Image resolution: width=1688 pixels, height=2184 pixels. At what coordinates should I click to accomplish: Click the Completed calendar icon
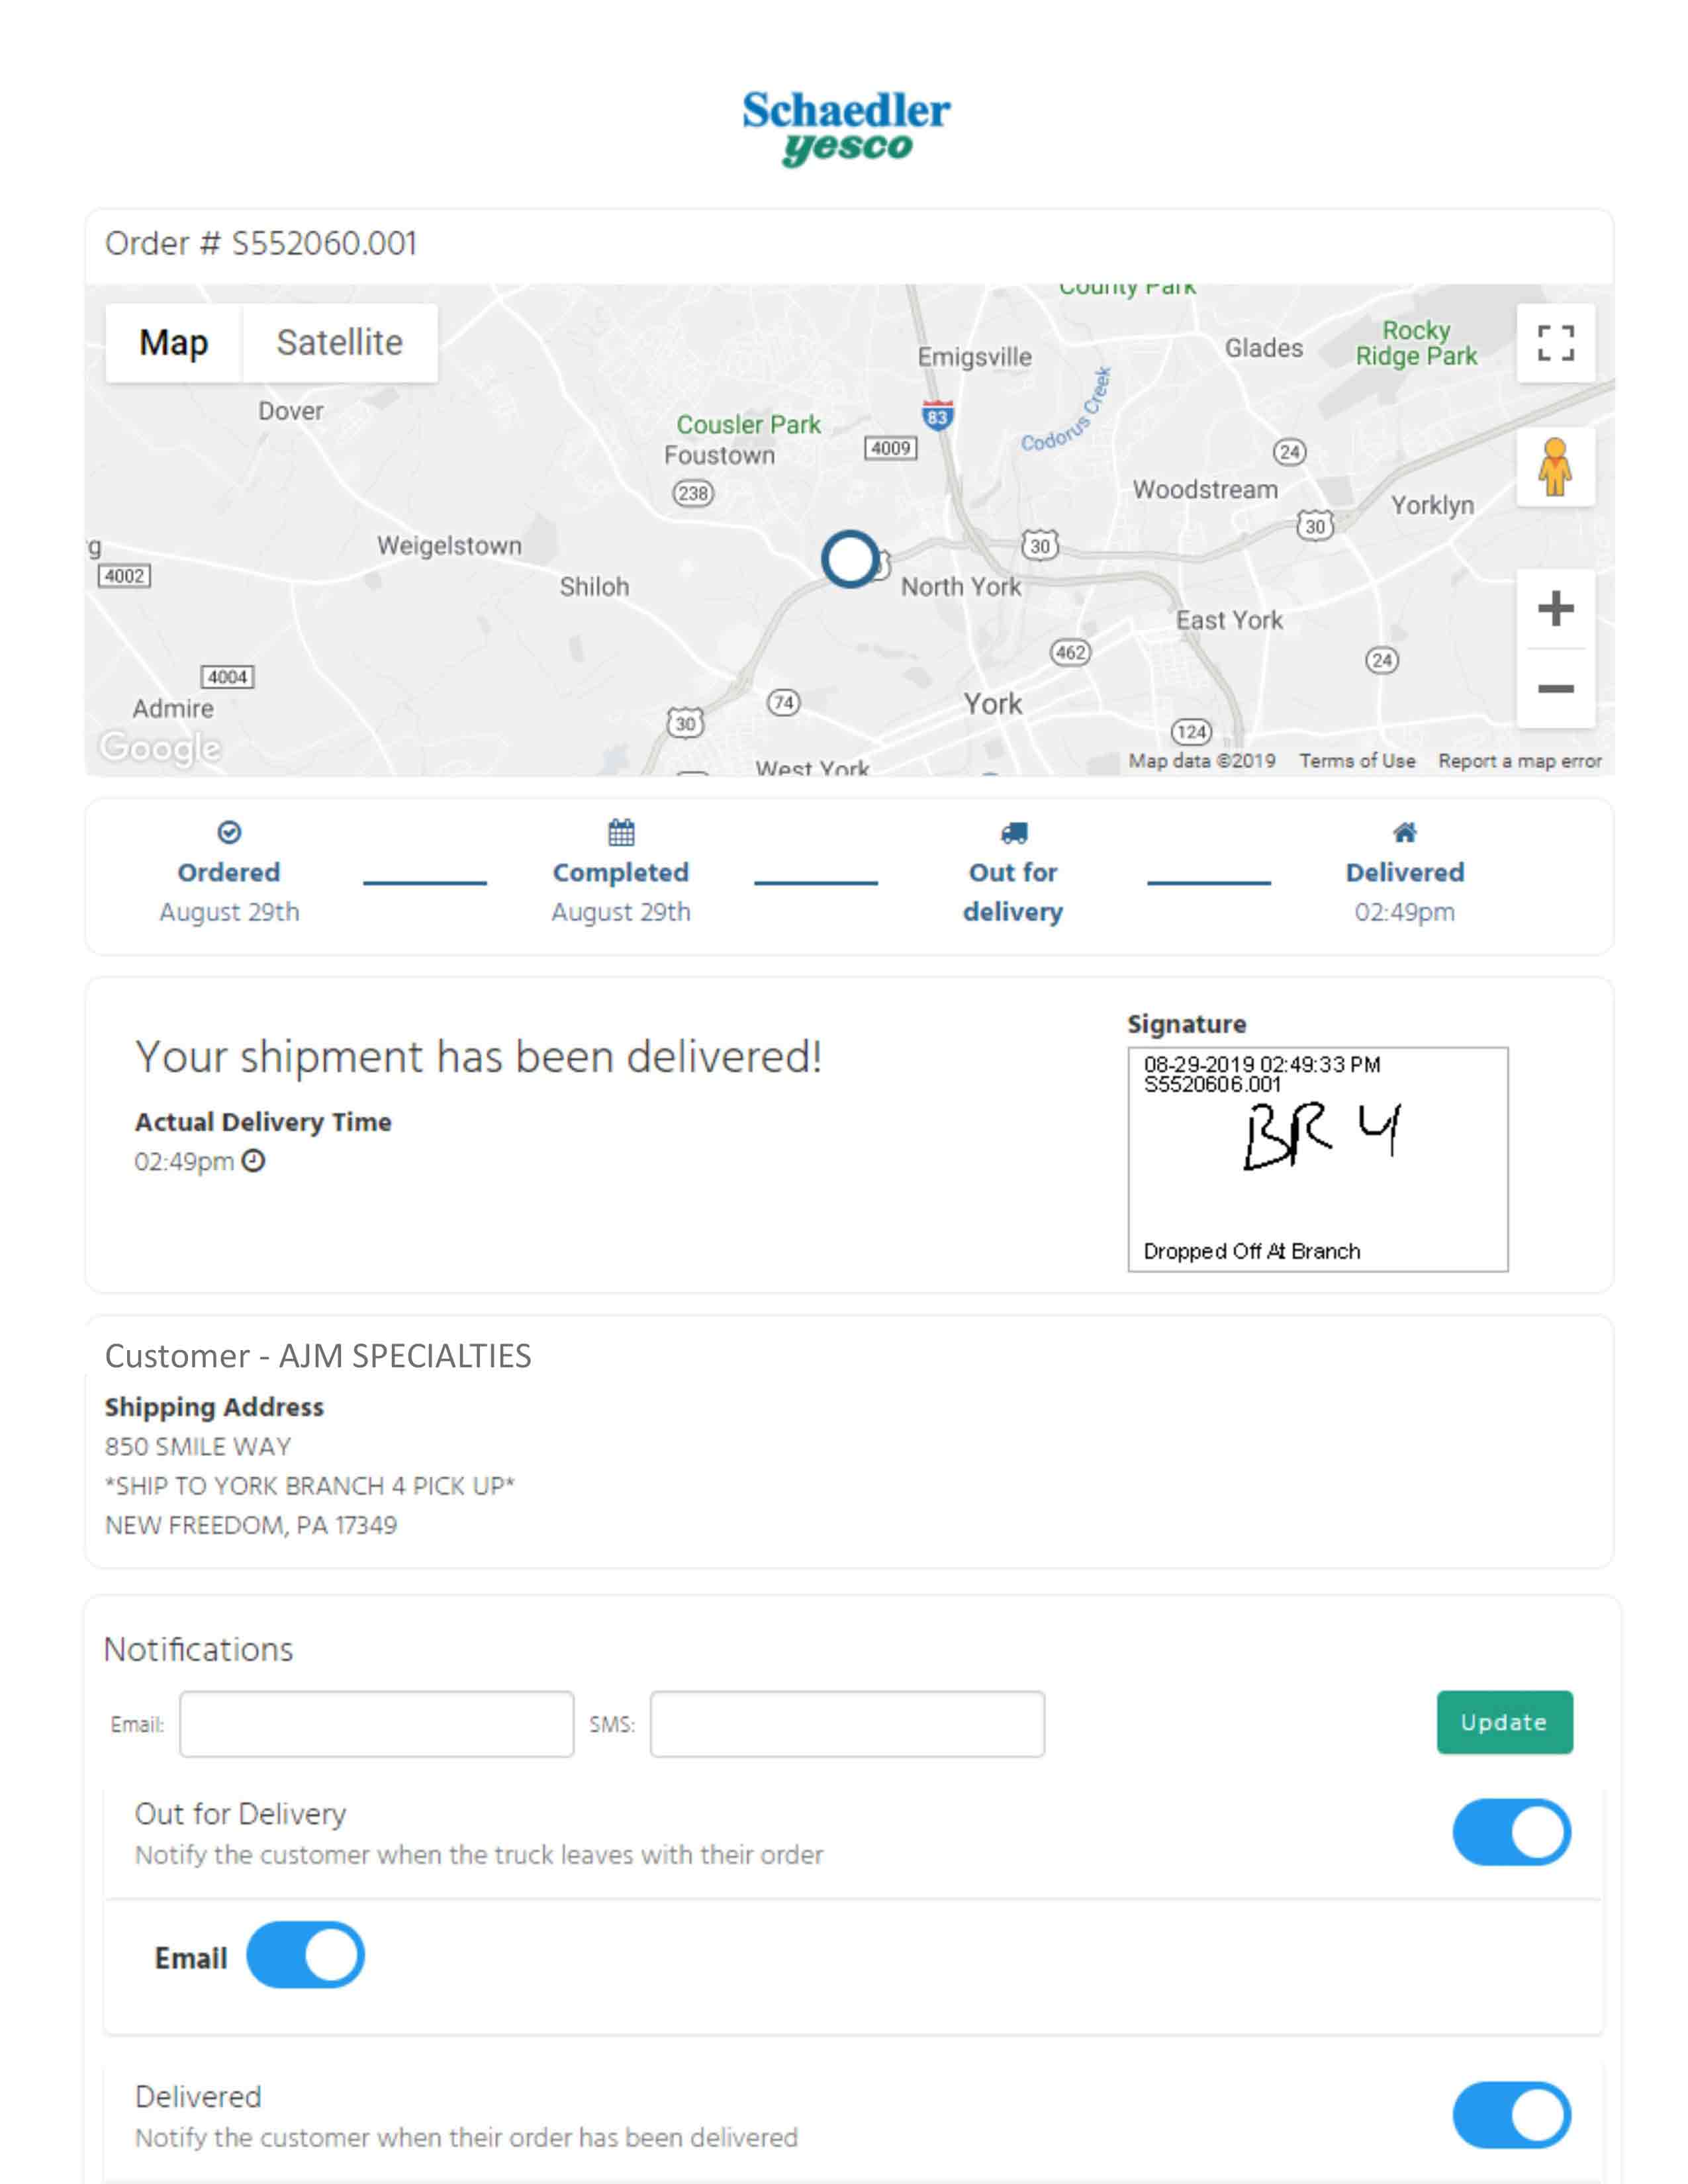[x=621, y=832]
